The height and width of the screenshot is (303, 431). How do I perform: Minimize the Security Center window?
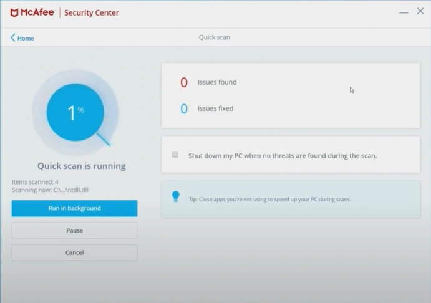point(404,12)
